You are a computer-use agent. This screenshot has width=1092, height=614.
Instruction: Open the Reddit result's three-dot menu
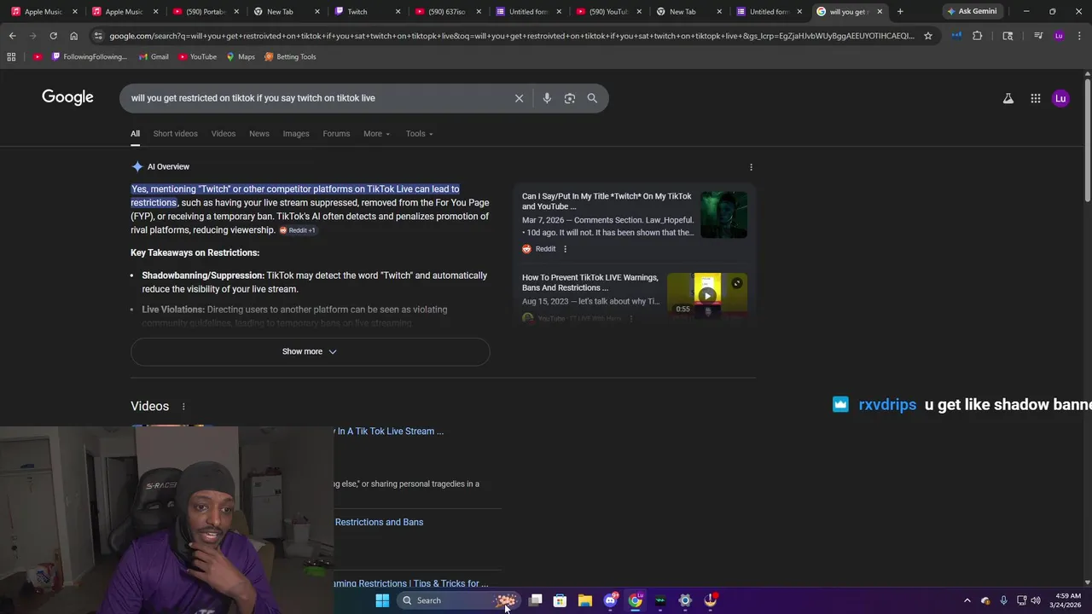[565, 249]
